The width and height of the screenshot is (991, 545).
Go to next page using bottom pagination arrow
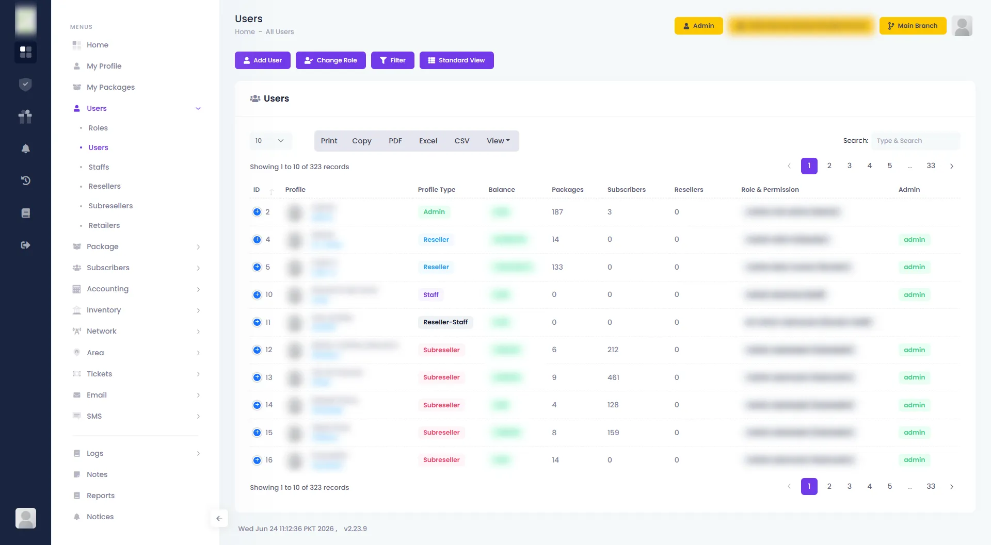pos(952,487)
